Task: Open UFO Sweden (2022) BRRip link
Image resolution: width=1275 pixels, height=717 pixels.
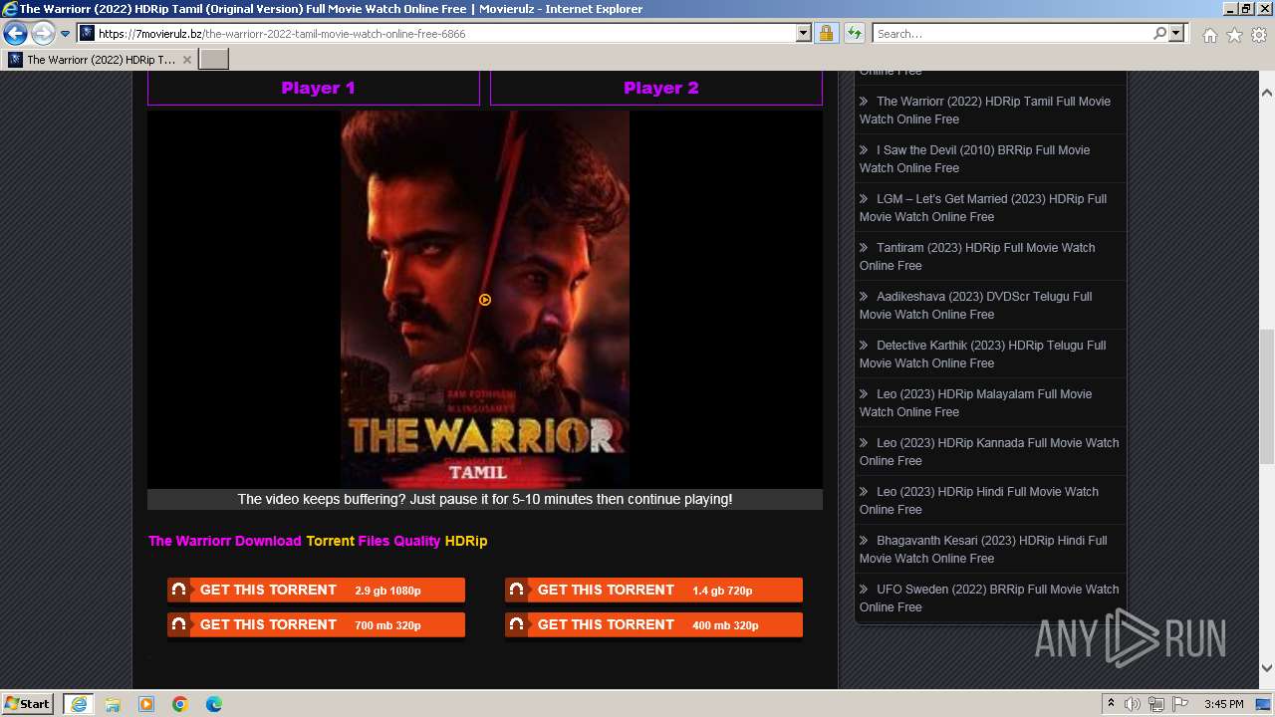Action: pos(989,597)
